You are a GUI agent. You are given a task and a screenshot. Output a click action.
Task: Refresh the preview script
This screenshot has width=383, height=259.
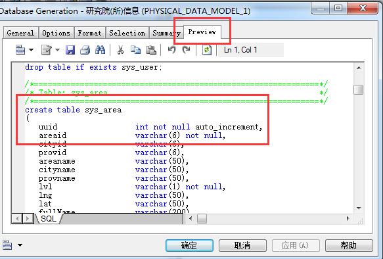pos(207,50)
